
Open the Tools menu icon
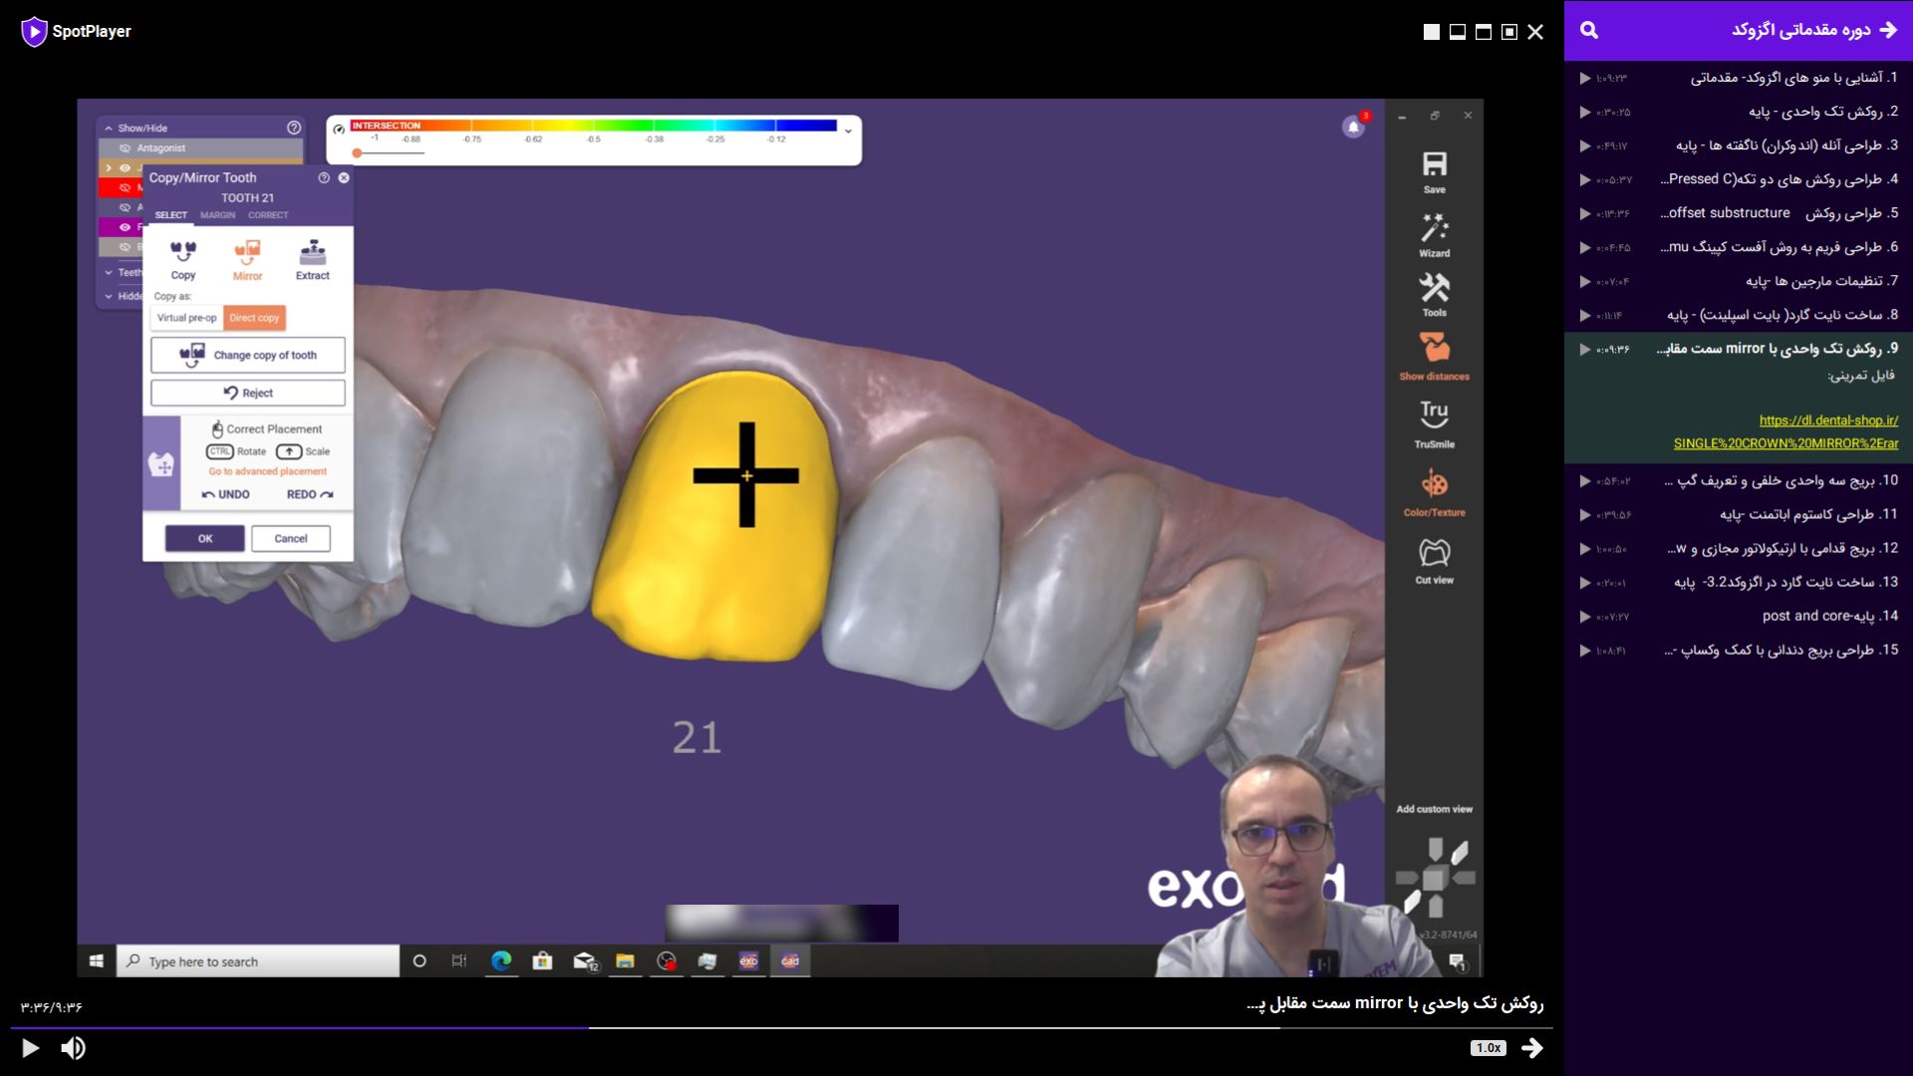pyautogui.click(x=1434, y=295)
